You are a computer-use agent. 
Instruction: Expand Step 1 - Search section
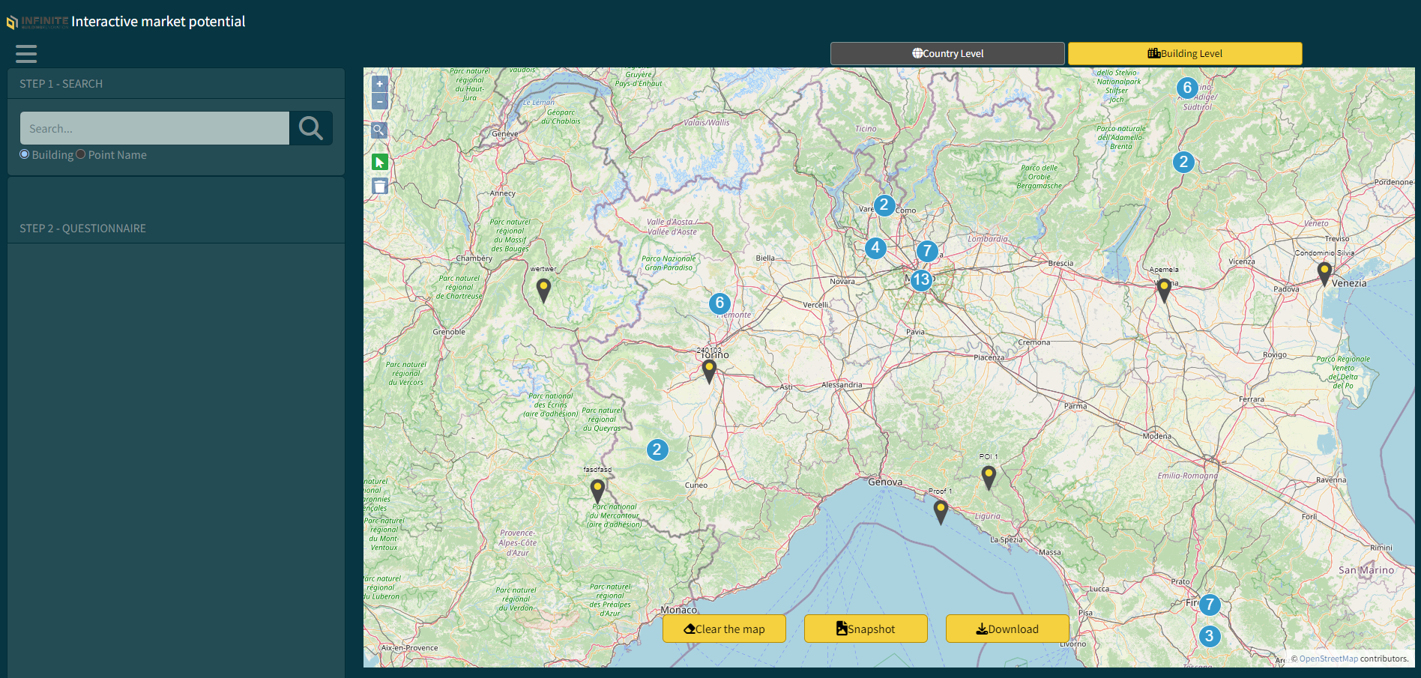[176, 84]
